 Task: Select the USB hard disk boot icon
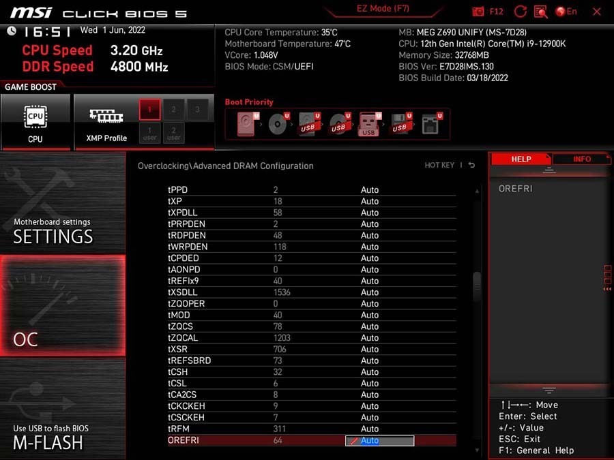309,124
